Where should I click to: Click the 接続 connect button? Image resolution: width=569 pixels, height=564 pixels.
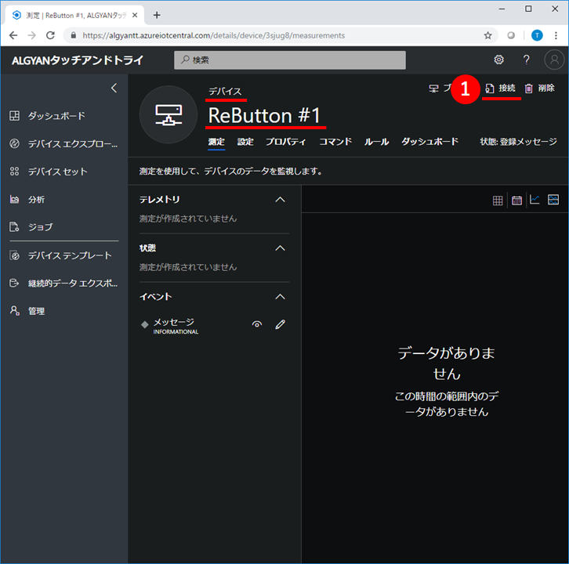pyautogui.click(x=501, y=89)
